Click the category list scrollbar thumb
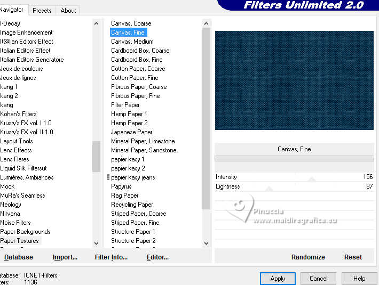This screenshot has width=379, height=285. (x=96, y=157)
